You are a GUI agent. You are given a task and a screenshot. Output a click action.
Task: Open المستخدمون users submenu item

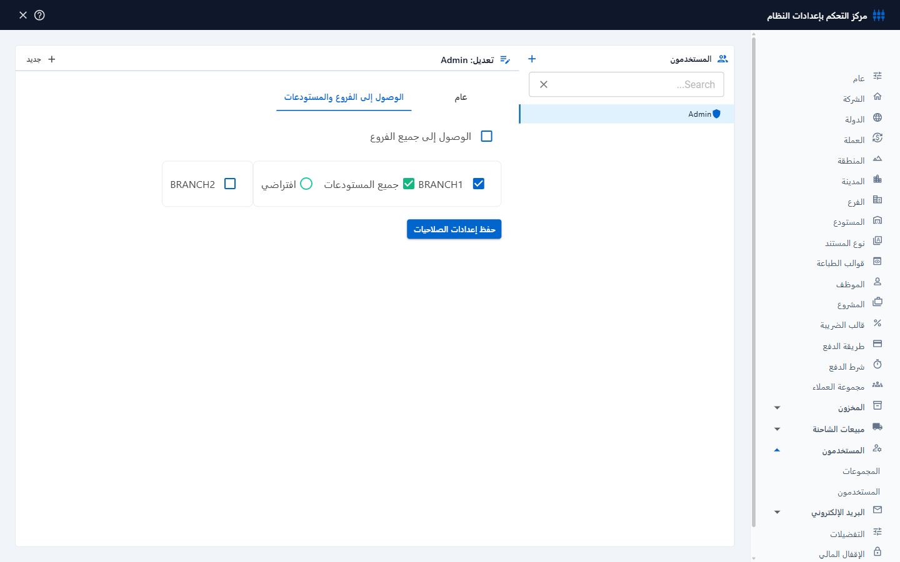click(x=859, y=492)
